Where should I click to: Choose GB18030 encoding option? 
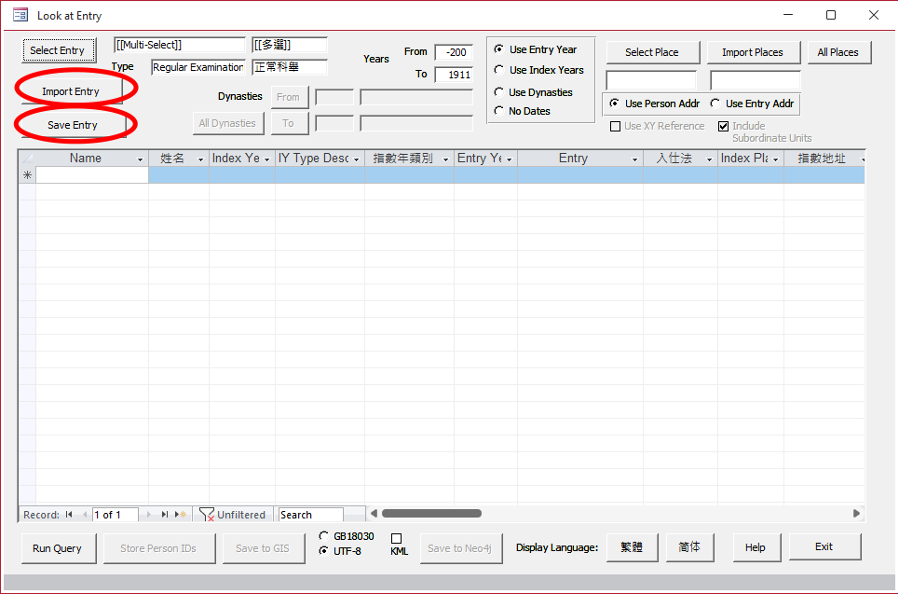323,536
